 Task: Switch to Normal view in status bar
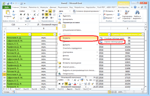click(109, 92)
